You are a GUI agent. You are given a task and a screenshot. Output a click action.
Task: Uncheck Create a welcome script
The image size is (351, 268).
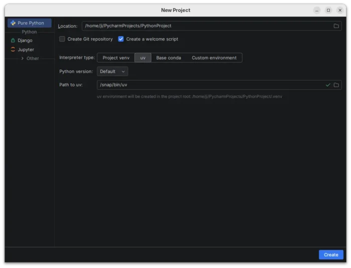(121, 39)
